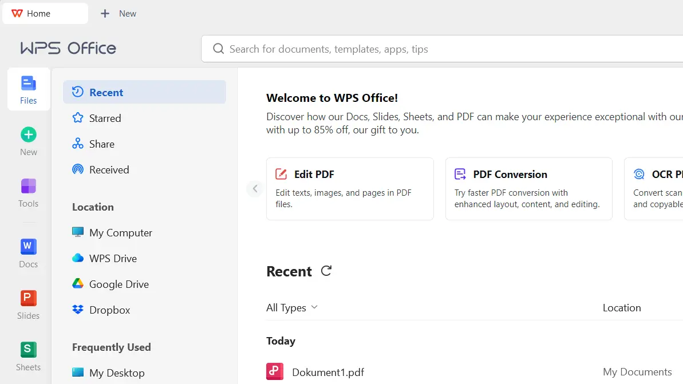Open the Tools panel from the sidebar
Viewport: 683px width, 384px height.
click(28, 191)
